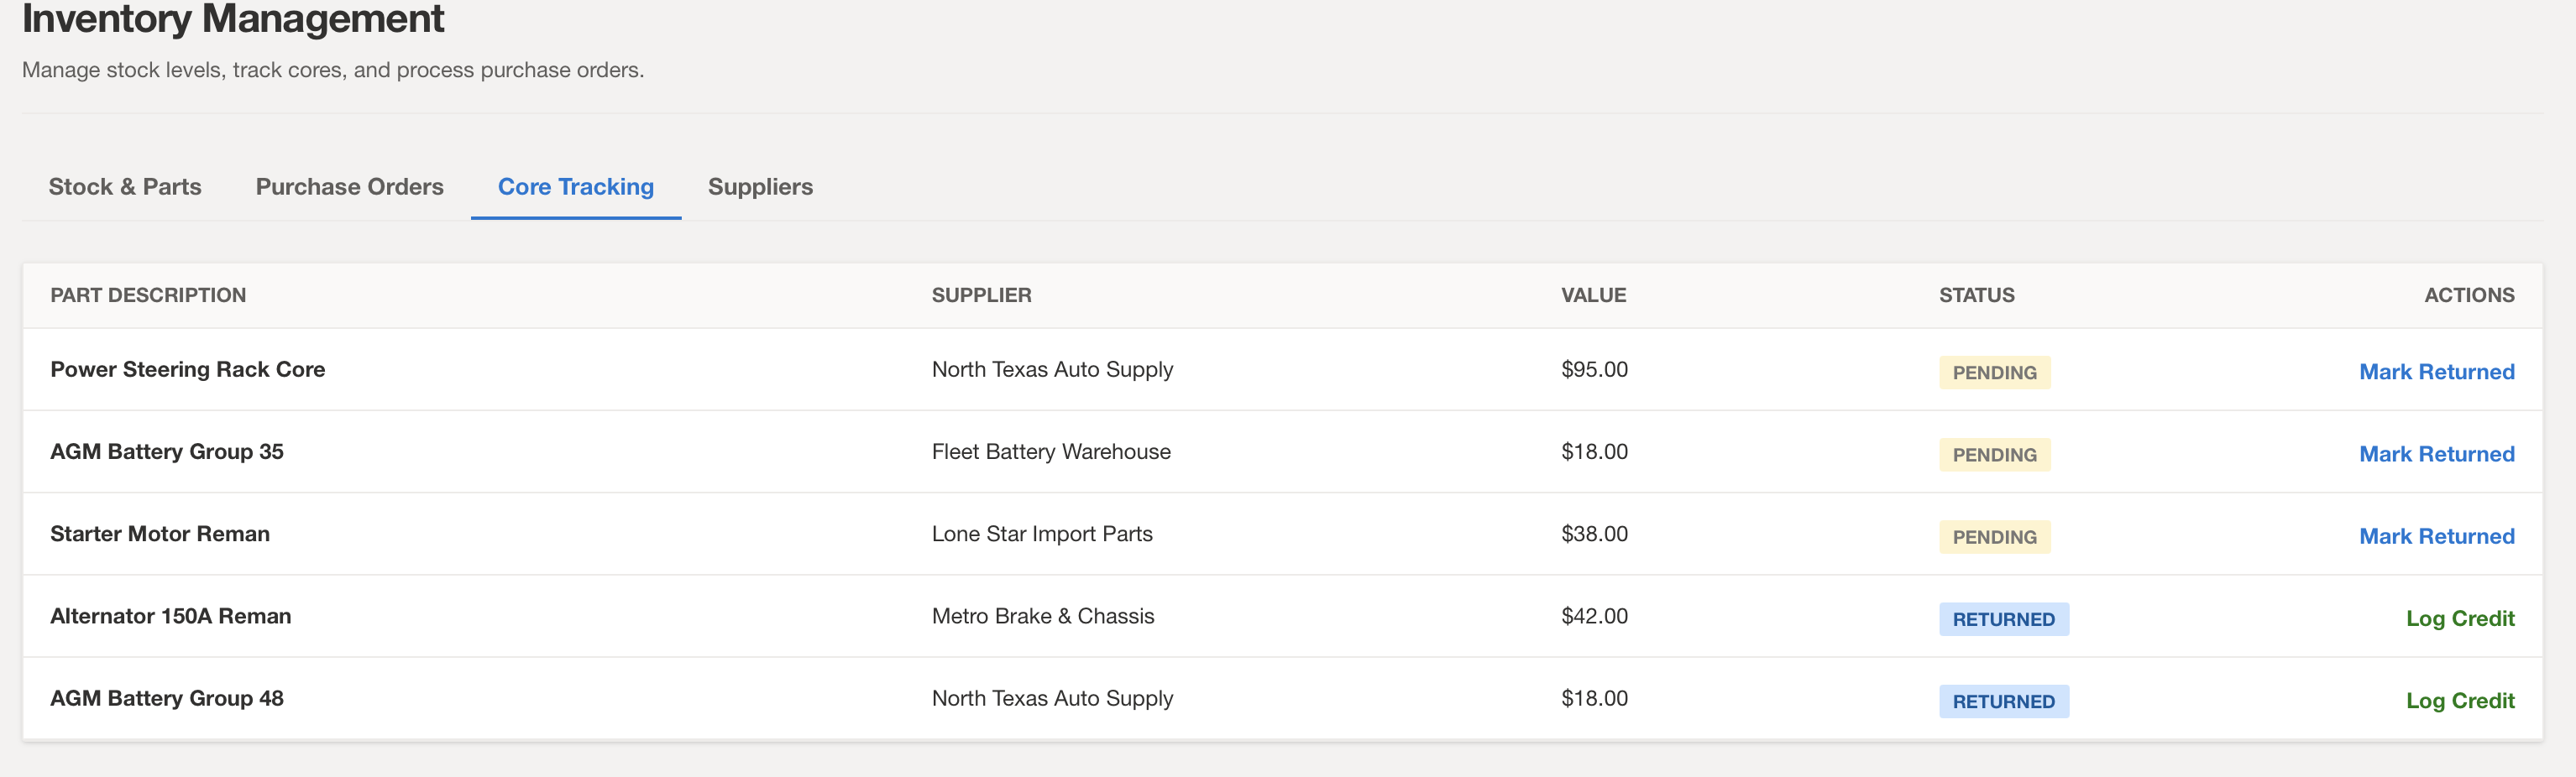Select the Power Steering Rack Core row name
The height and width of the screenshot is (777, 2576).
188,369
